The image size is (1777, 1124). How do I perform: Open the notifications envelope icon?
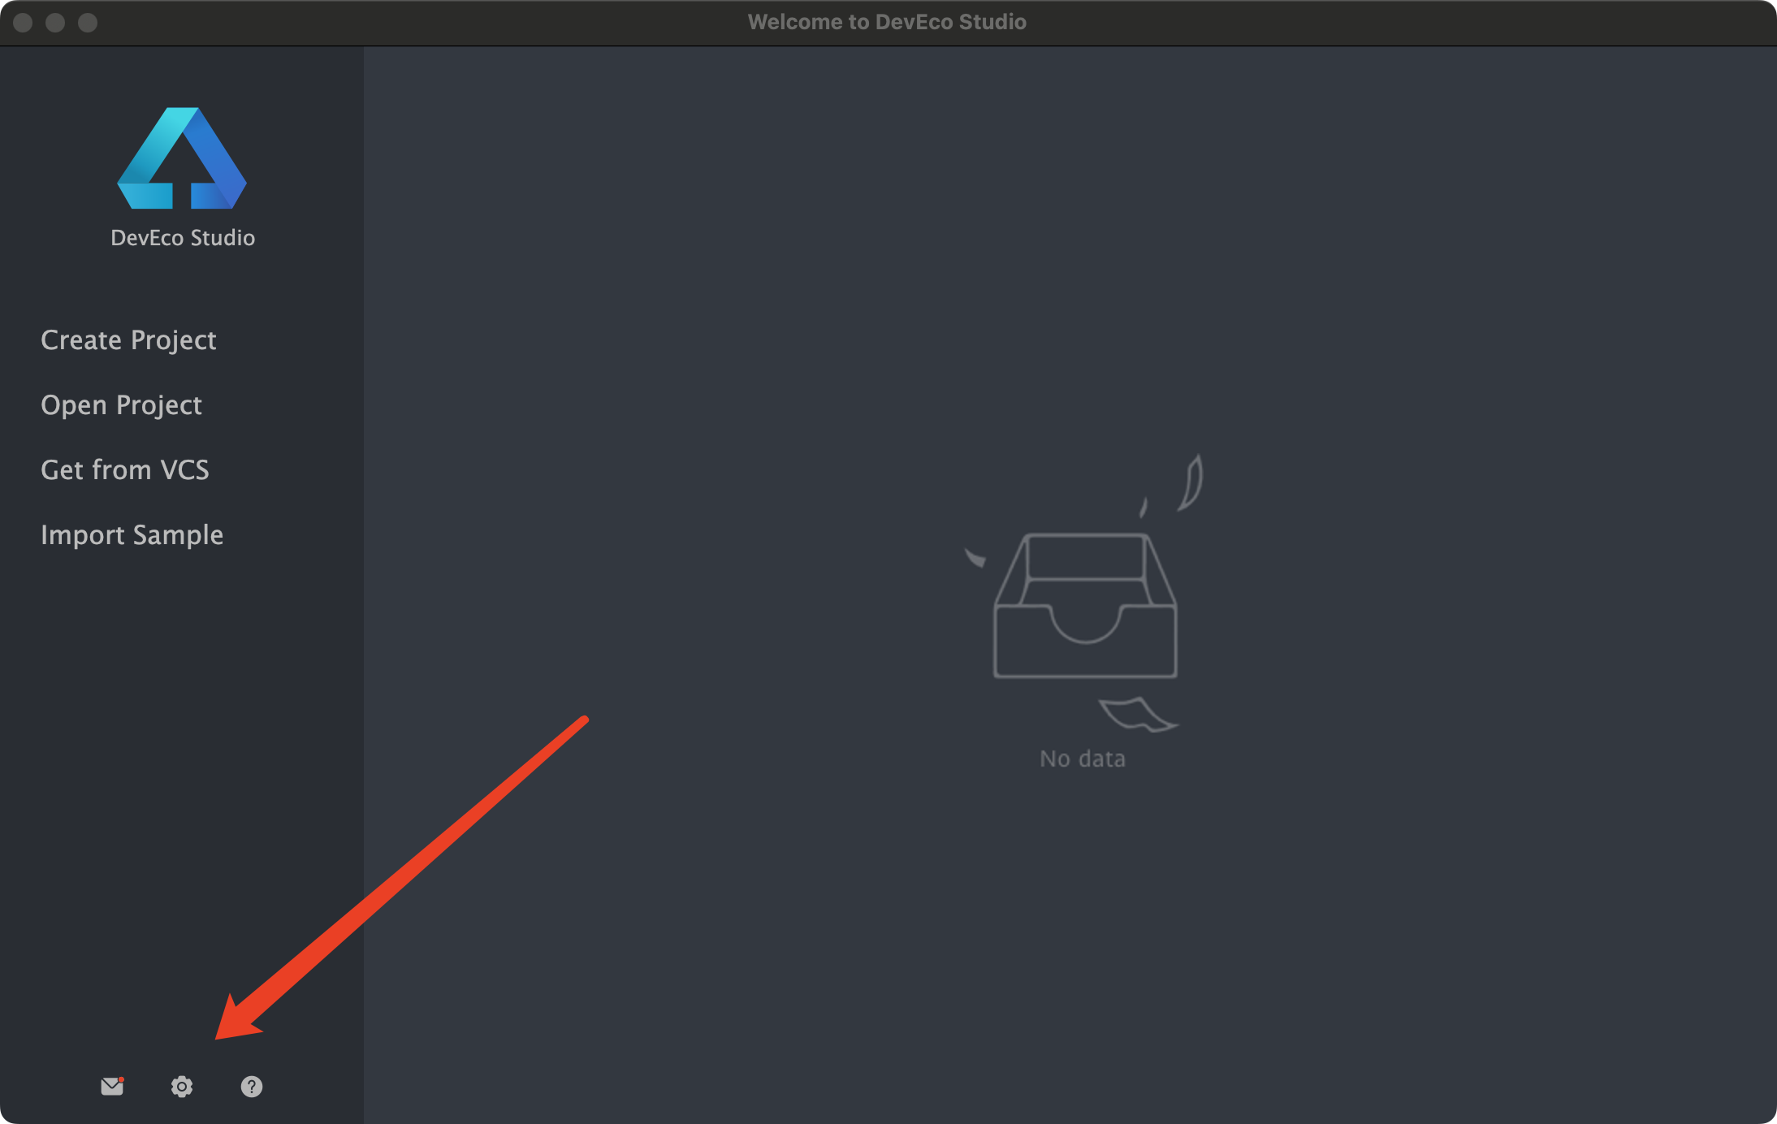point(112,1087)
